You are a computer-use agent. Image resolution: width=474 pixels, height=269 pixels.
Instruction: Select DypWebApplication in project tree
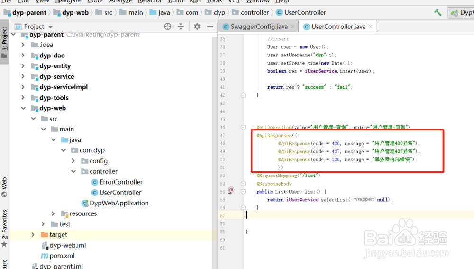coord(119,203)
